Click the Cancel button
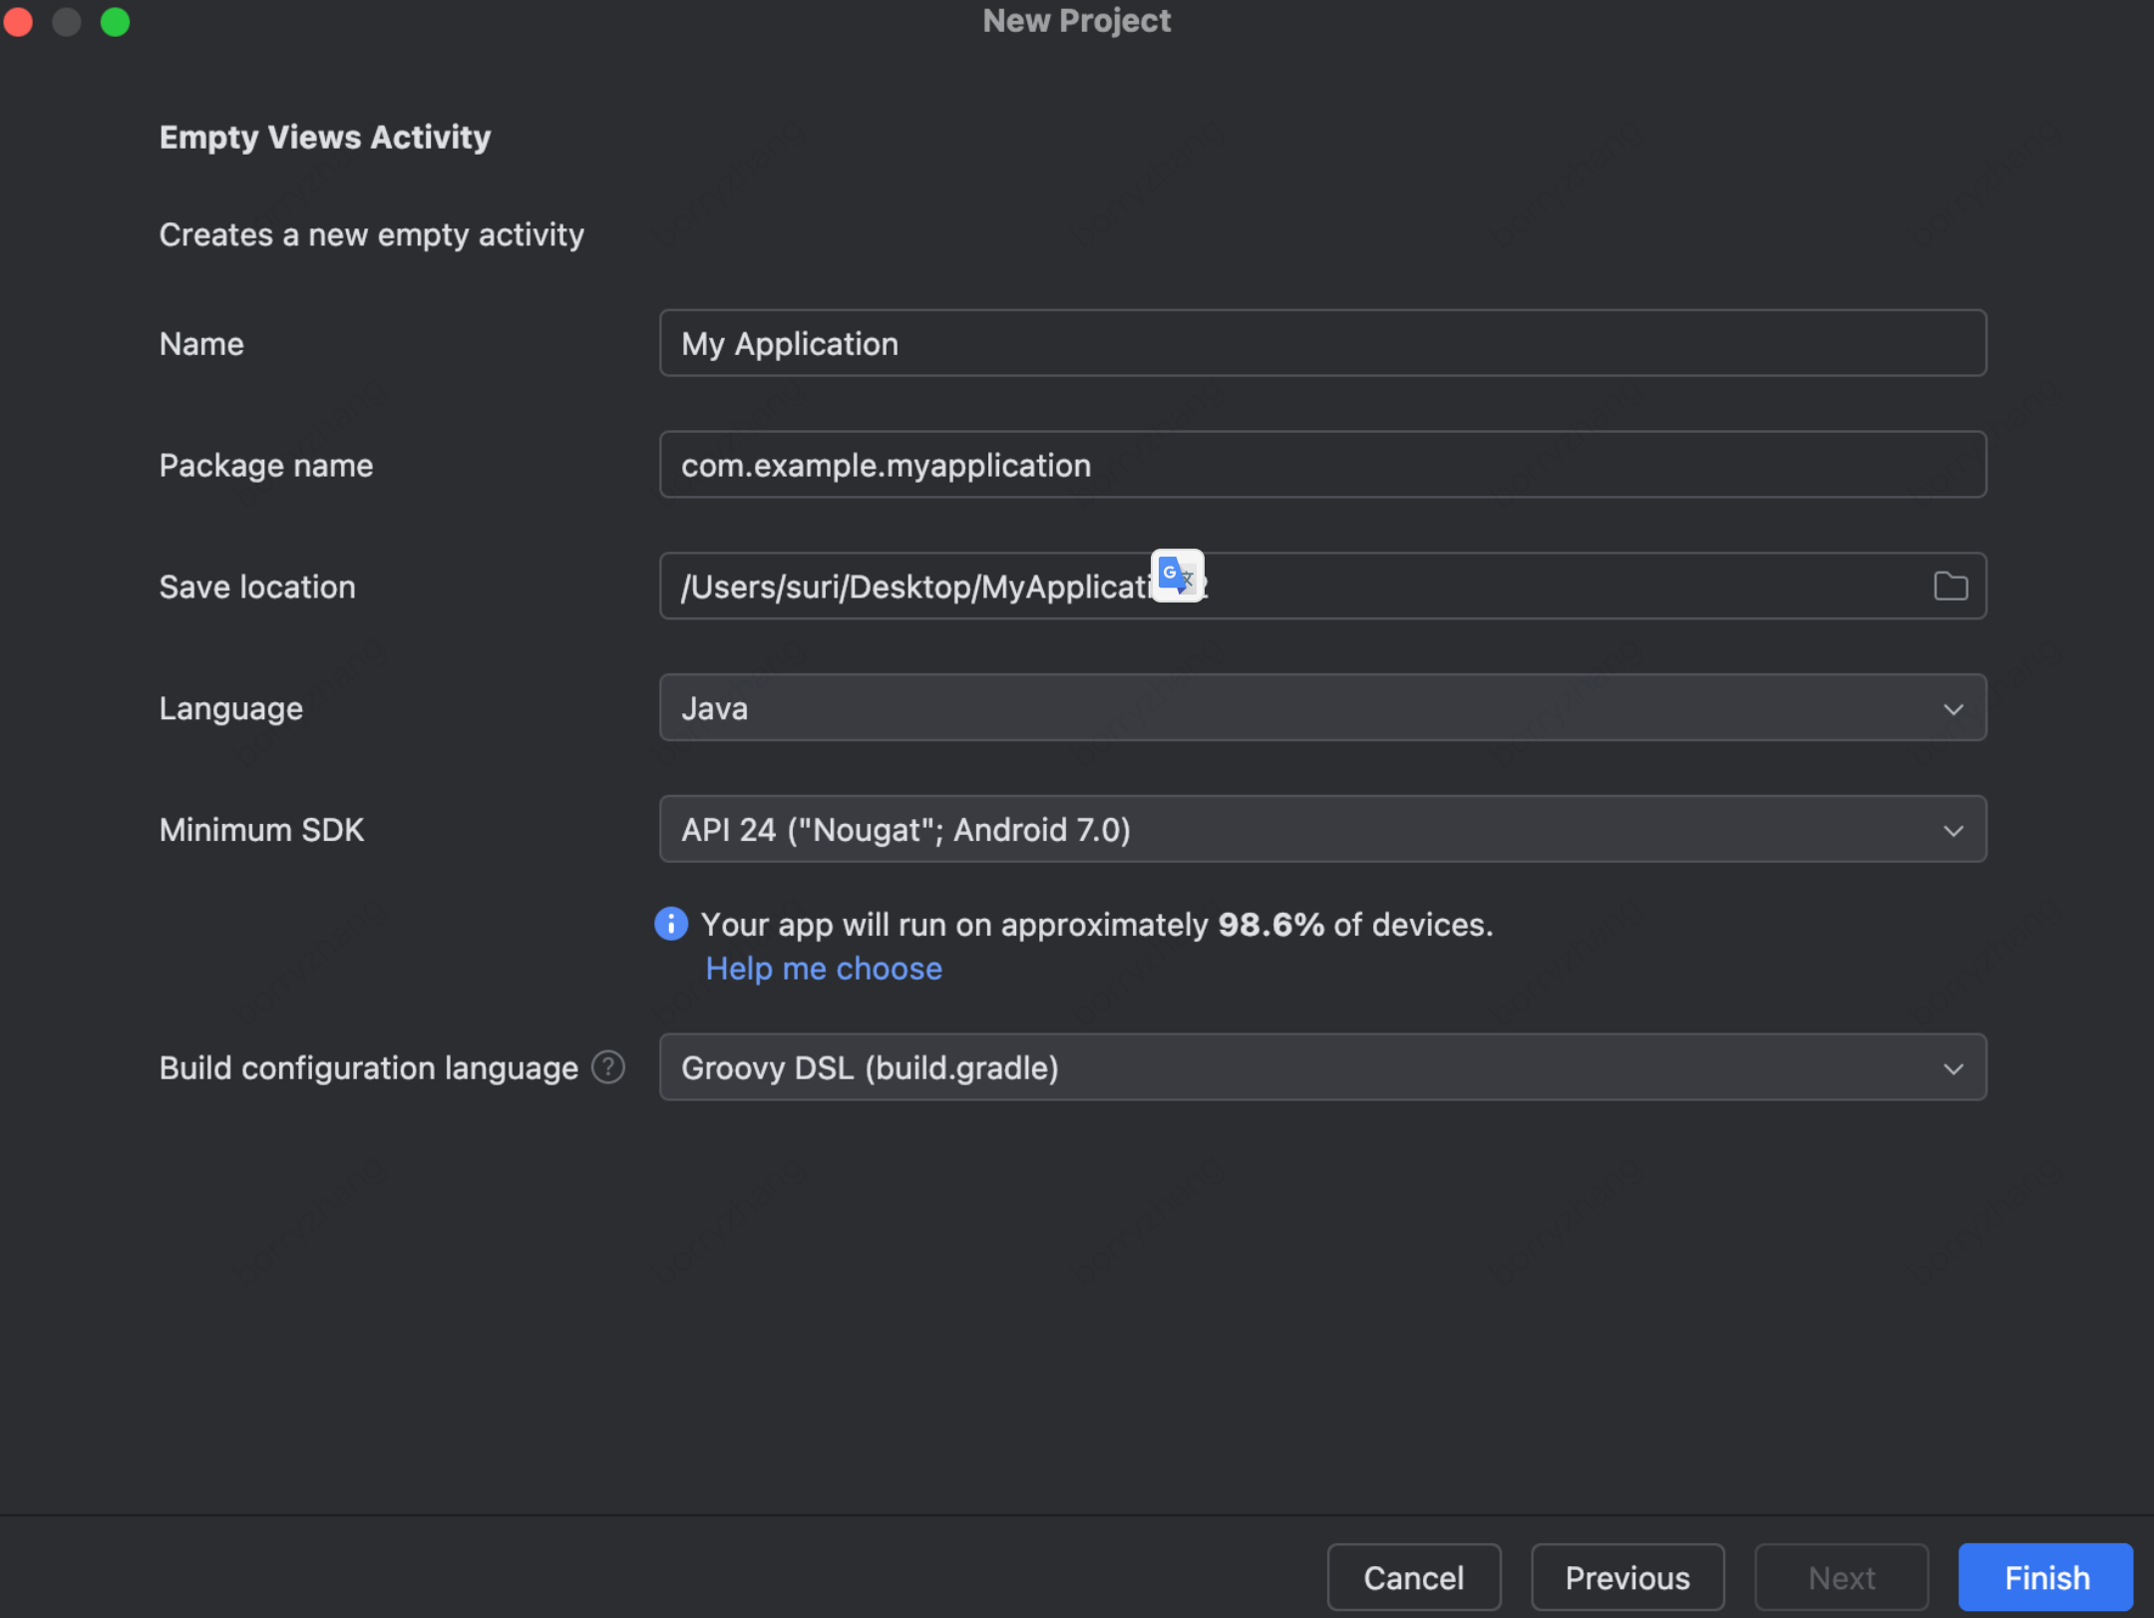The image size is (2154, 1618). 1413,1577
